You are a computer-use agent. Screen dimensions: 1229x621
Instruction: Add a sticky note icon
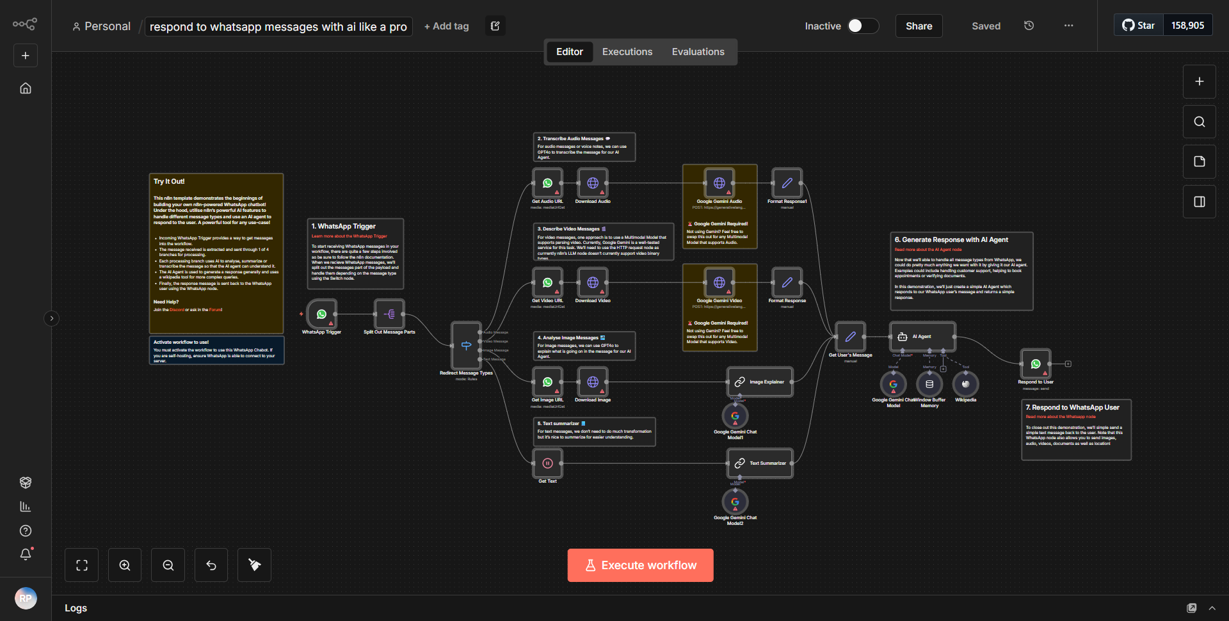(x=1200, y=161)
